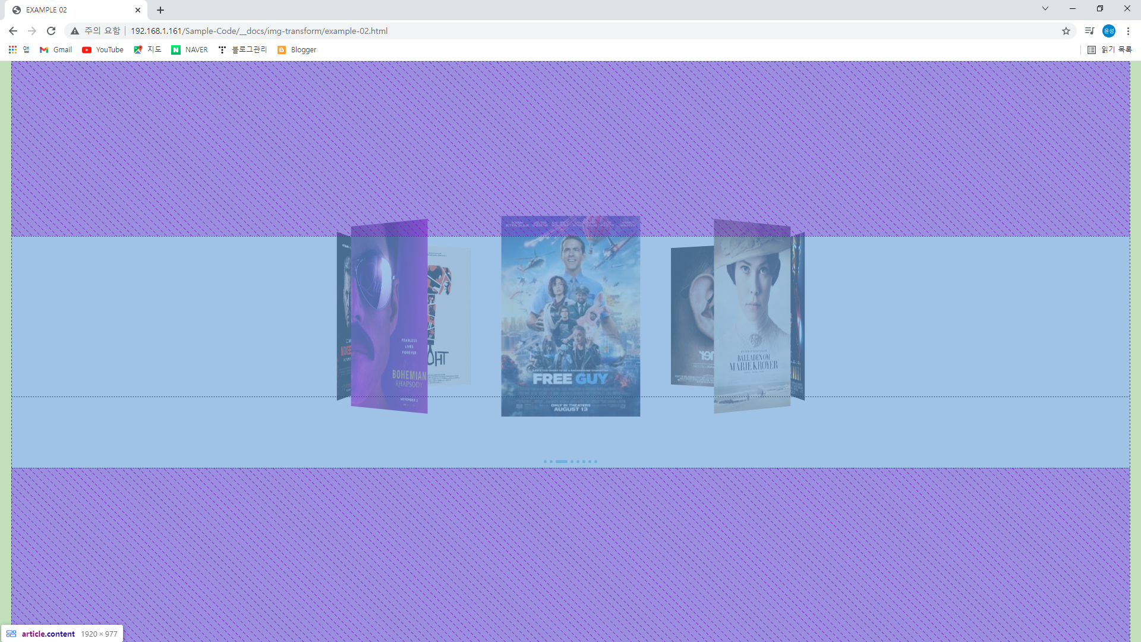Click the browser back arrow
The height and width of the screenshot is (642, 1141).
pyautogui.click(x=13, y=31)
